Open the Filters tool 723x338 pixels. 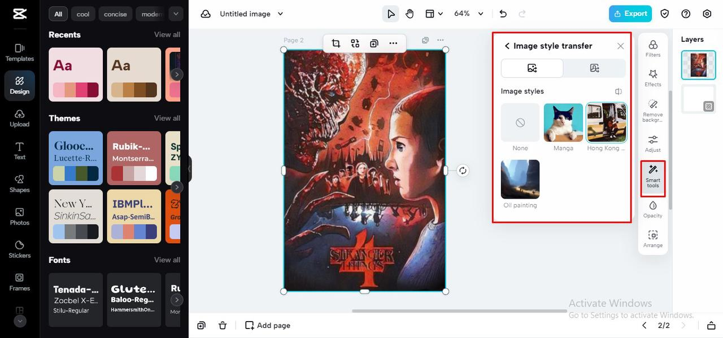(653, 48)
